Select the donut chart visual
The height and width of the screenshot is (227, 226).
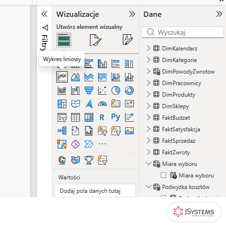129,90
